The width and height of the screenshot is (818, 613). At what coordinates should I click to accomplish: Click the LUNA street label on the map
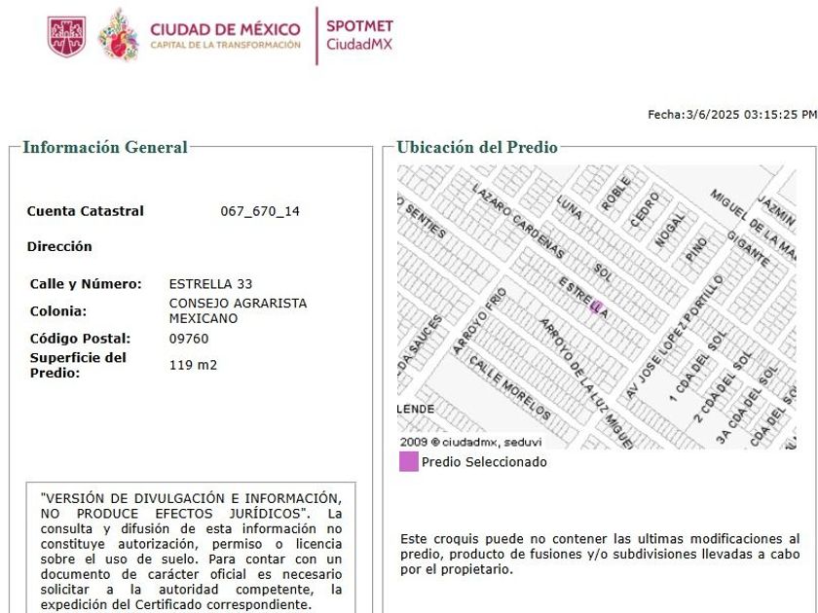pyautogui.click(x=569, y=207)
